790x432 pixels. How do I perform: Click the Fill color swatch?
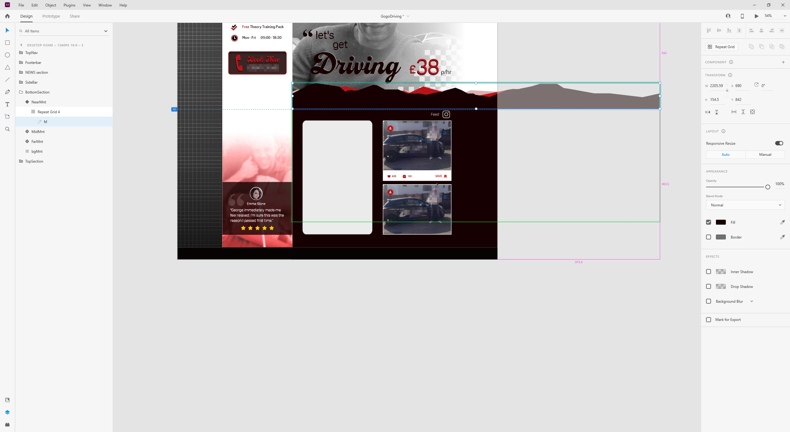pos(721,222)
